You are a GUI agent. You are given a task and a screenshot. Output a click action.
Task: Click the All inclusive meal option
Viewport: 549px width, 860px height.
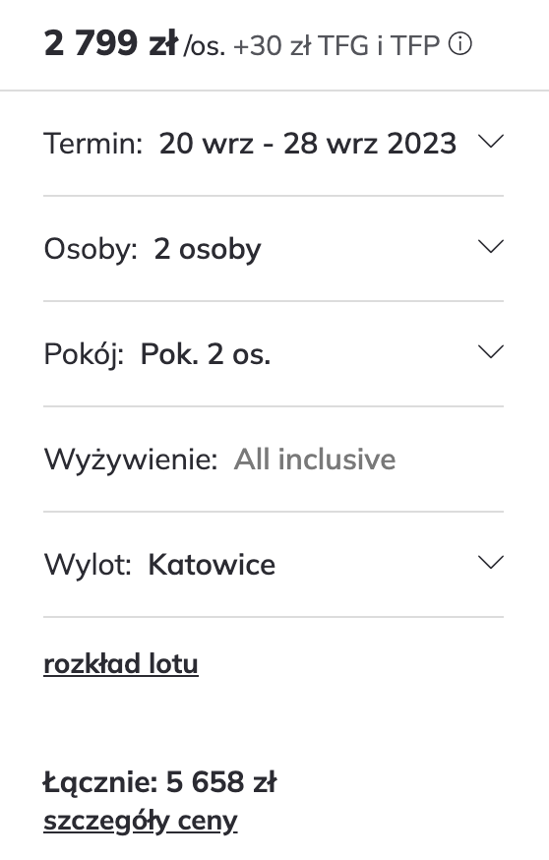(315, 460)
